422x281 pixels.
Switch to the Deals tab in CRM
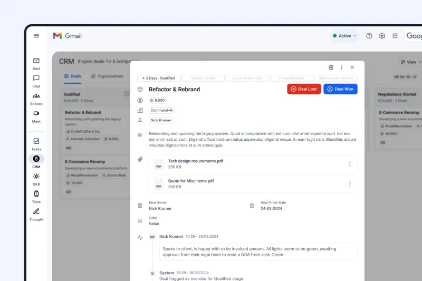click(72, 76)
